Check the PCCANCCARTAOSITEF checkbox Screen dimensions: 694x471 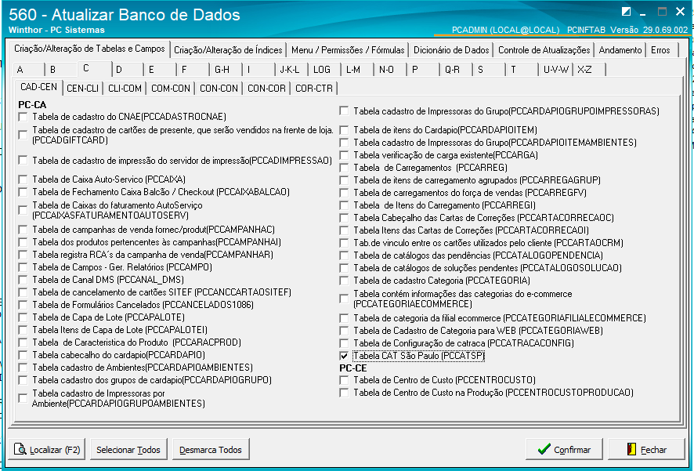(x=23, y=292)
